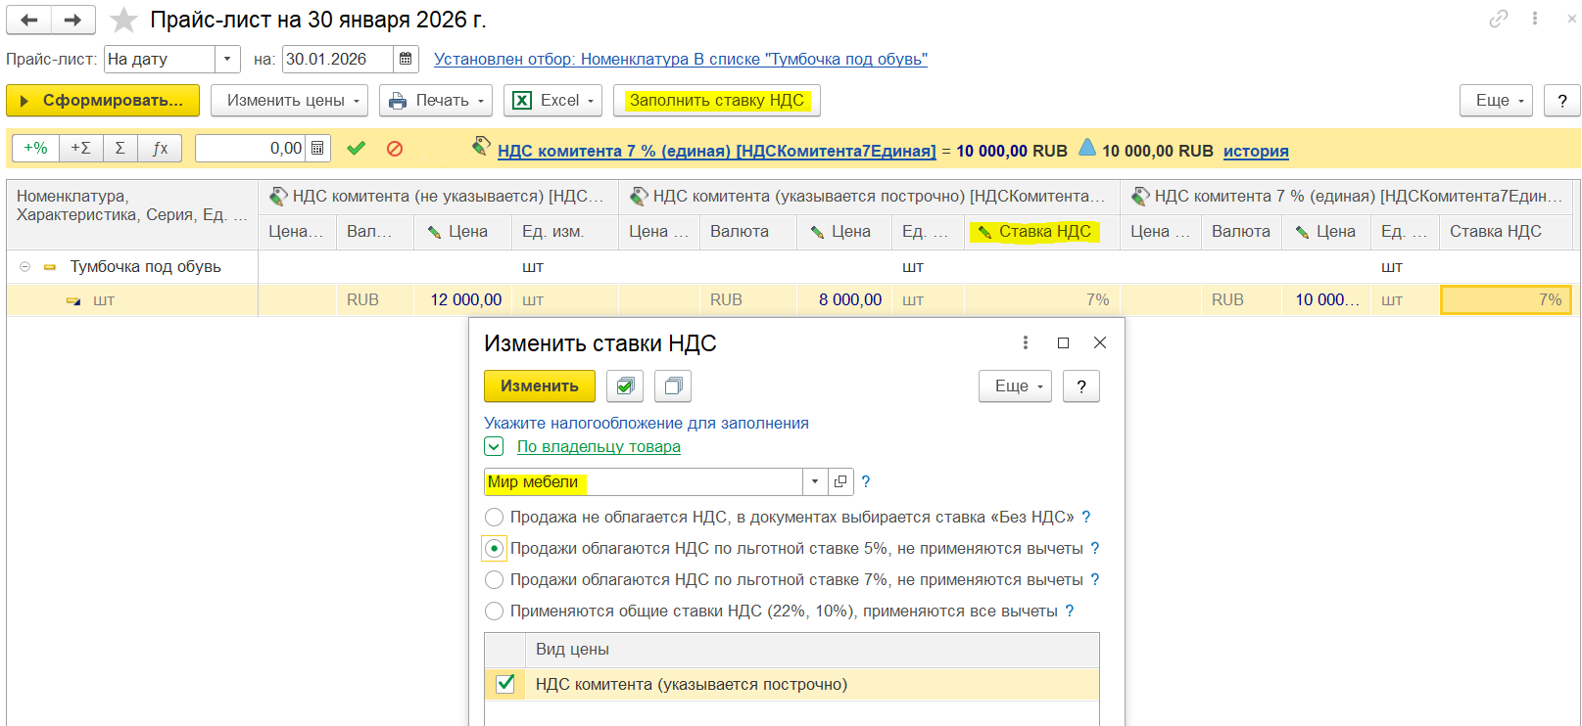
Task: Click the +% percent markup button
Action: [35, 149]
